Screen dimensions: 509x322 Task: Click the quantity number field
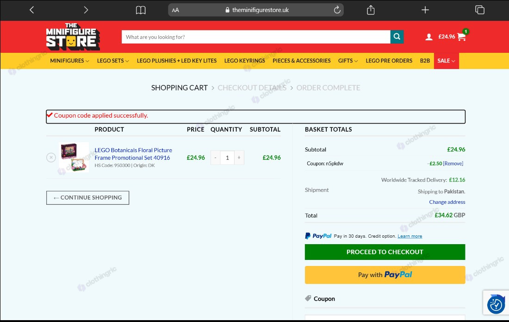[227, 158]
